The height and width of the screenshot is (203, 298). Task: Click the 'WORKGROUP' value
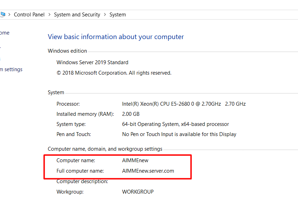(138, 192)
